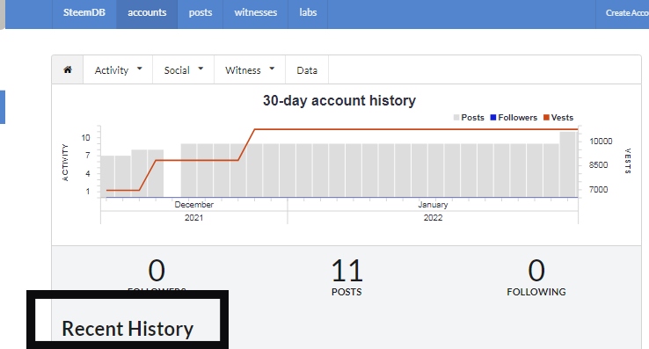The height and width of the screenshot is (349, 649).
Task: Toggle Followers series in chart legend
Action: [514, 118]
